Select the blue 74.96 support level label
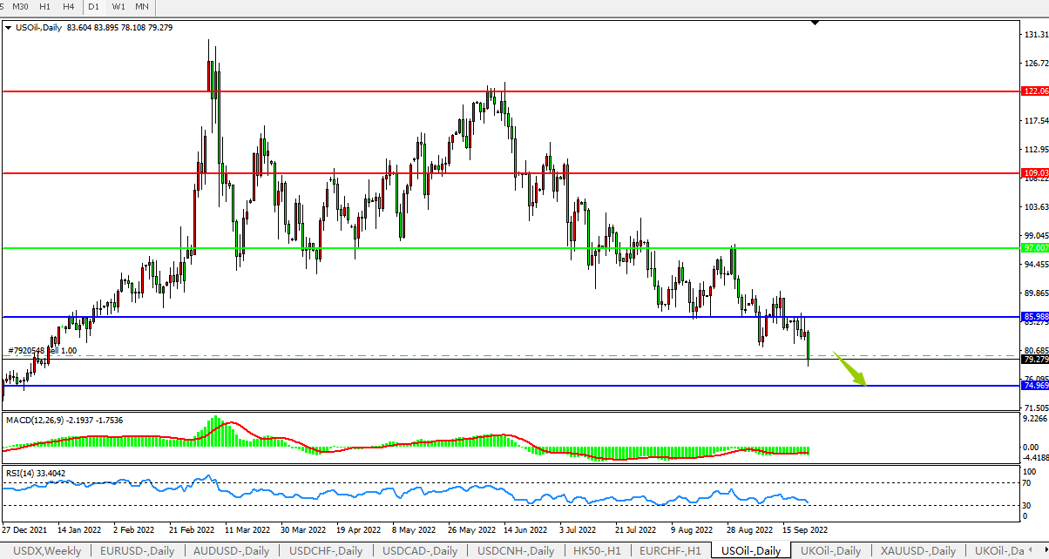Image resolution: width=1049 pixels, height=559 pixels. (x=1034, y=385)
